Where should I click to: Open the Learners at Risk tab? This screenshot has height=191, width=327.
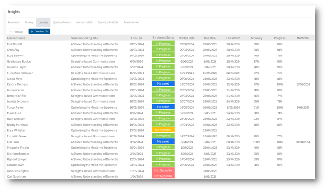point(85,22)
